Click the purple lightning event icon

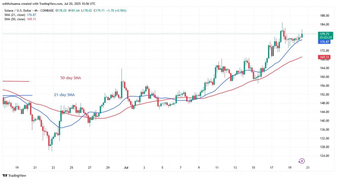coord(302,161)
